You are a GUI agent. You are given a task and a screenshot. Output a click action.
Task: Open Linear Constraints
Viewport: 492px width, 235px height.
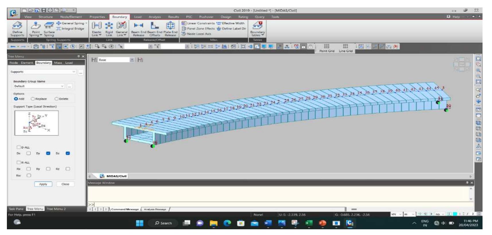tap(198, 23)
